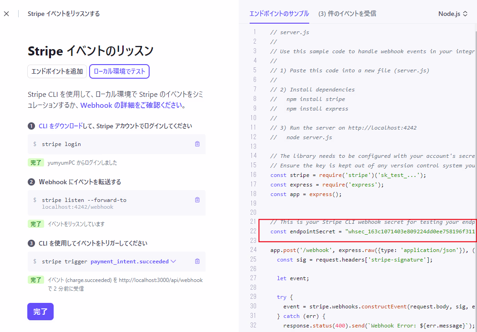Expand the payment_intent.succeeded event dropdown

(173, 262)
